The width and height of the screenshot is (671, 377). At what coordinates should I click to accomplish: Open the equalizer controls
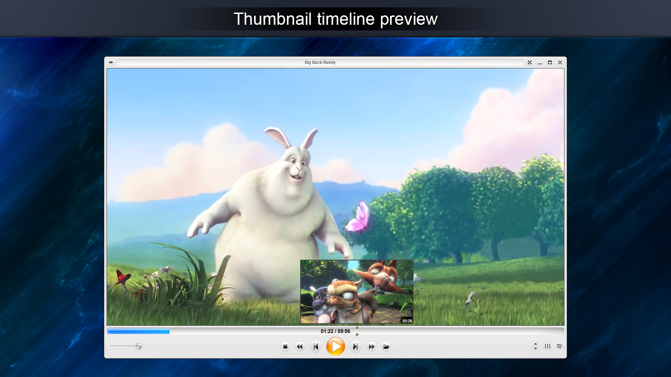(547, 346)
